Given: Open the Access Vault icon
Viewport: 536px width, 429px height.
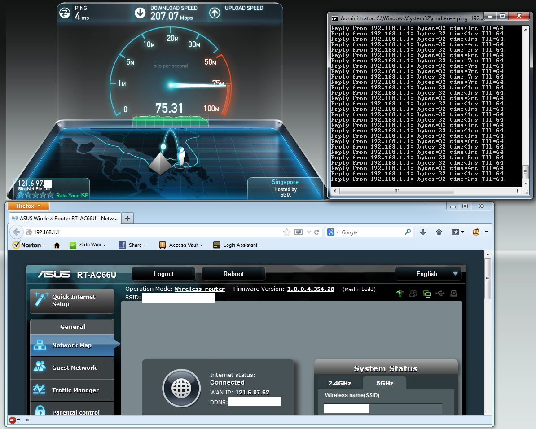Looking at the screenshot, I should (163, 245).
